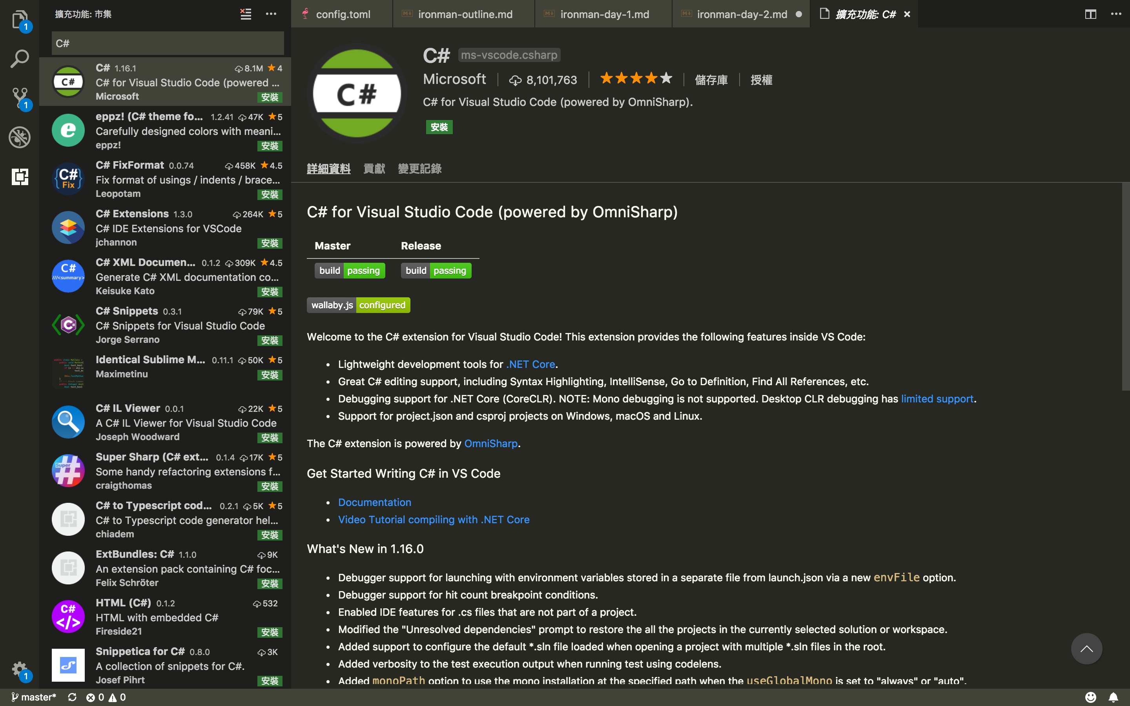
Task: Click the feedback smiley icon
Action: (x=1090, y=697)
